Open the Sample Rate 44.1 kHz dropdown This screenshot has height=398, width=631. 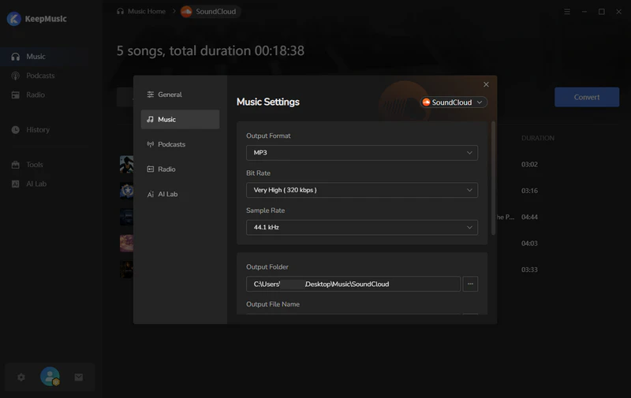[362, 228]
